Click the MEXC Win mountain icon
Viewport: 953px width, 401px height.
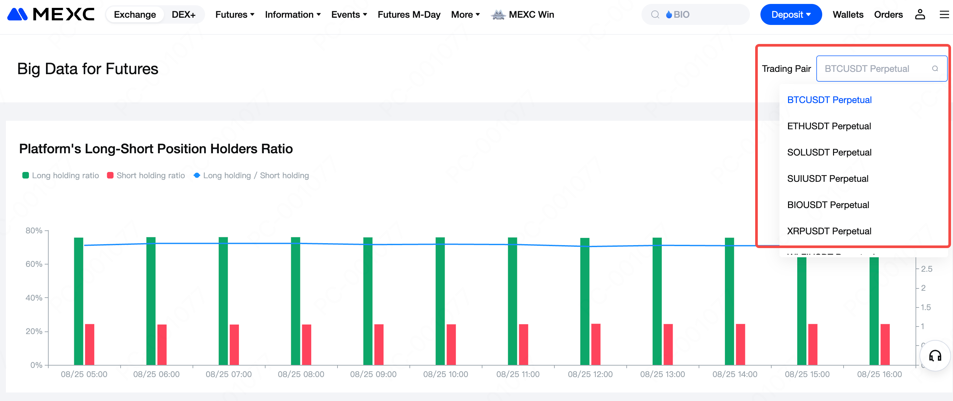coord(498,15)
